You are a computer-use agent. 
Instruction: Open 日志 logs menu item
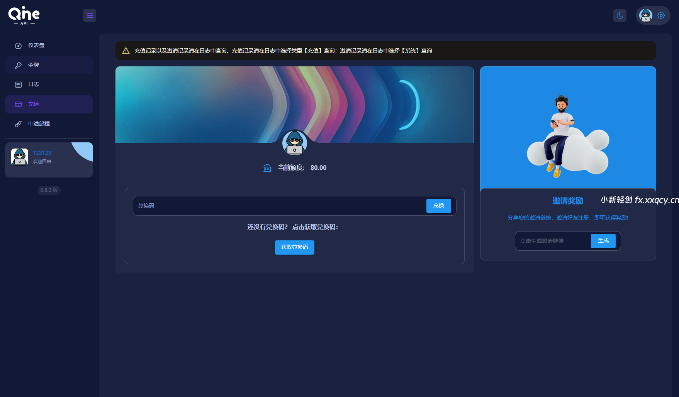coord(49,84)
